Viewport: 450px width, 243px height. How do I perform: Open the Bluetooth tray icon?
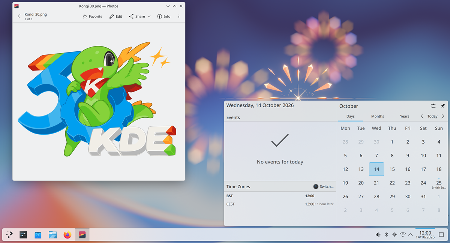pyautogui.click(x=386, y=235)
